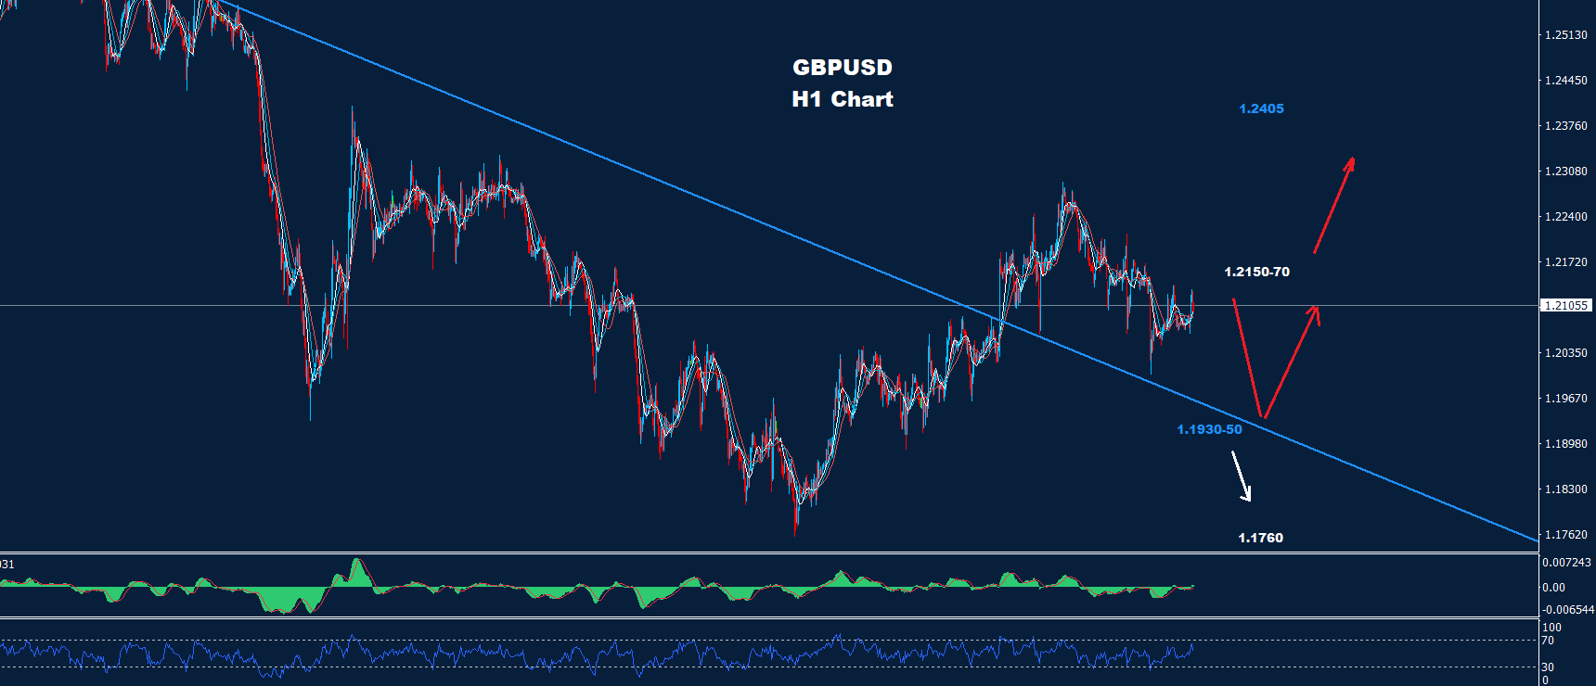This screenshot has height=686, width=1596.
Task: Select the blue 1.1930-50 support label
Action: click(x=1209, y=429)
